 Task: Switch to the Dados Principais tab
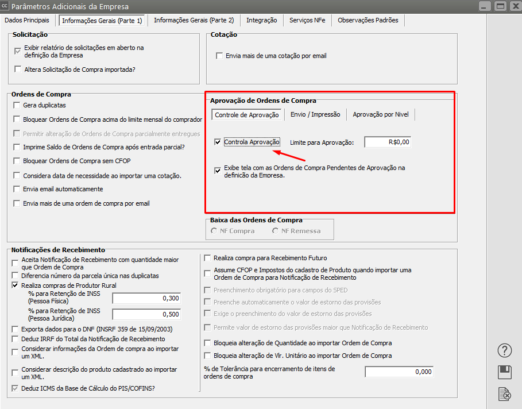point(27,20)
